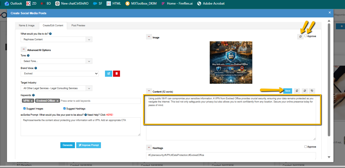Select the Create/Edit Content tab

pyautogui.click(x=53, y=25)
